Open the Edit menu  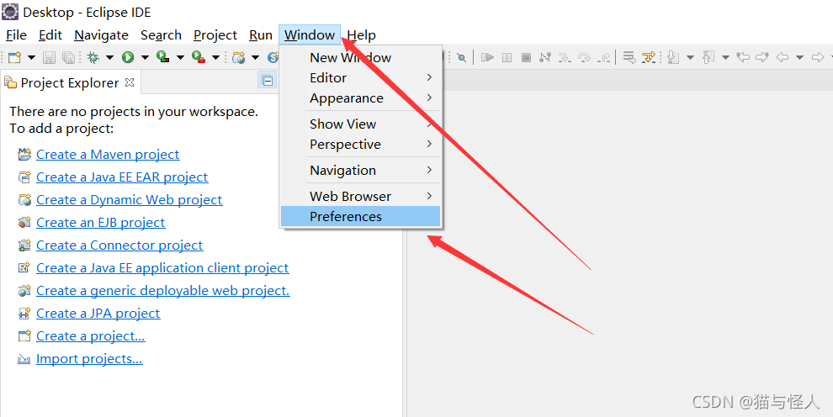[x=50, y=35]
